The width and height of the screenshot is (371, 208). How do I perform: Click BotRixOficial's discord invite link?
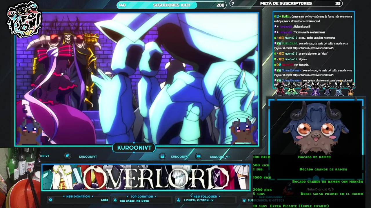tap(313, 48)
